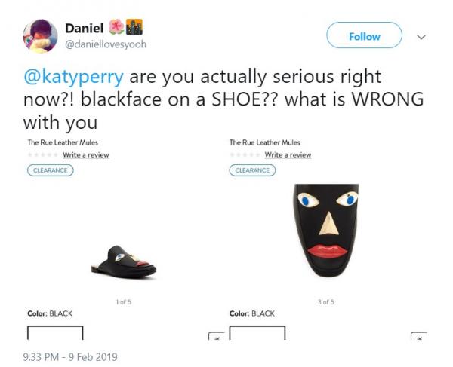Image resolution: width=453 pixels, height=367 pixels.
Task: Open the @katyperry mention link
Action: point(74,77)
